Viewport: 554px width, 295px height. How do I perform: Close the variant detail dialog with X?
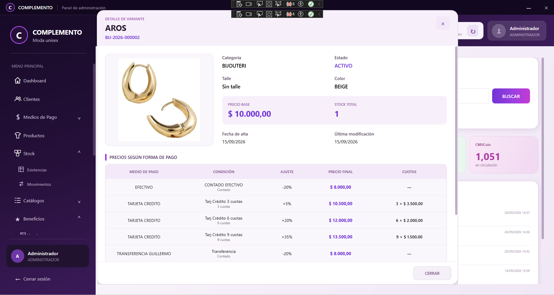coord(443,24)
